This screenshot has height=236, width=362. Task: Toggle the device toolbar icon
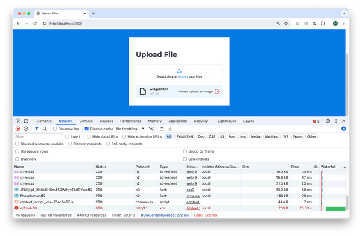[x=26, y=121]
